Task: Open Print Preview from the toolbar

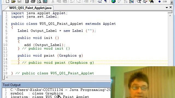Action: pos(39,1)
